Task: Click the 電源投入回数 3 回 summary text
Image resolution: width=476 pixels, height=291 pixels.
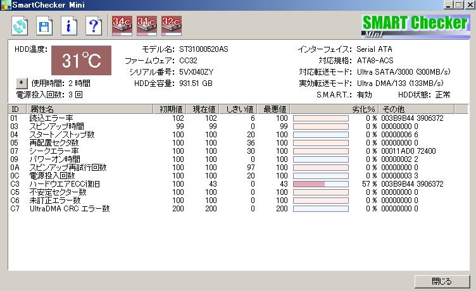Action: [x=49, y=95]
